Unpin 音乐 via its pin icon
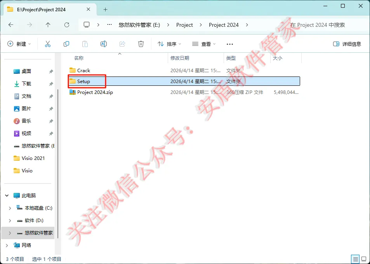Viewport: 370px width, 264px height. click(51, 121)
